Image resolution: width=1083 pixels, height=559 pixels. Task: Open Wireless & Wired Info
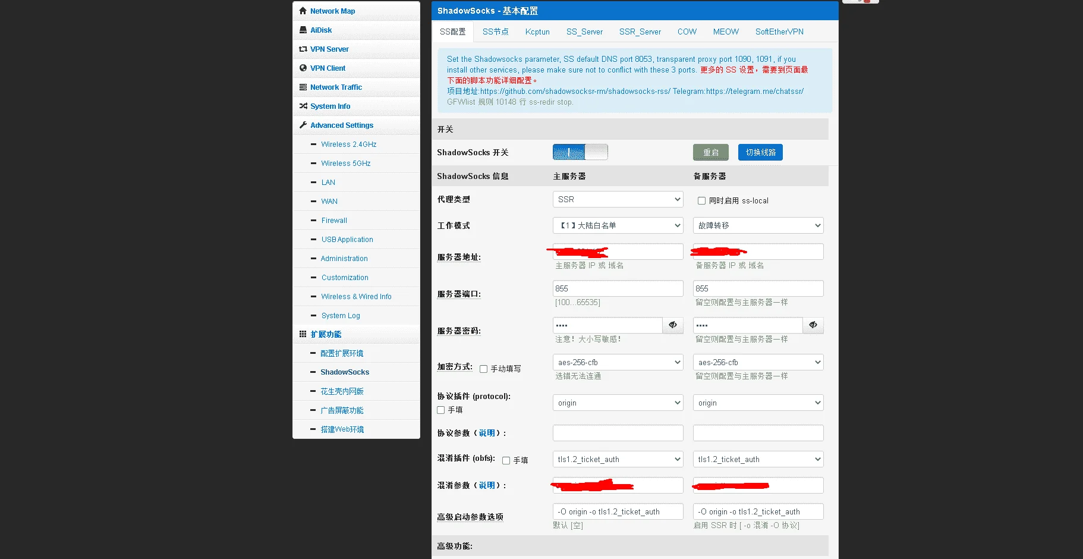coord(356,296)
